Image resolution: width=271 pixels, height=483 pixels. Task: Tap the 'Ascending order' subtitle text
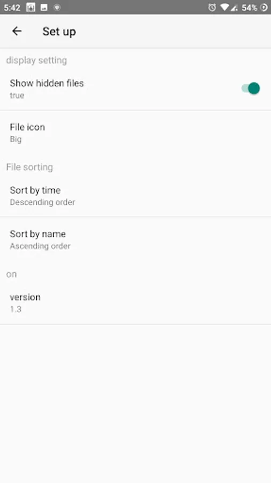[x=40, y=246]
